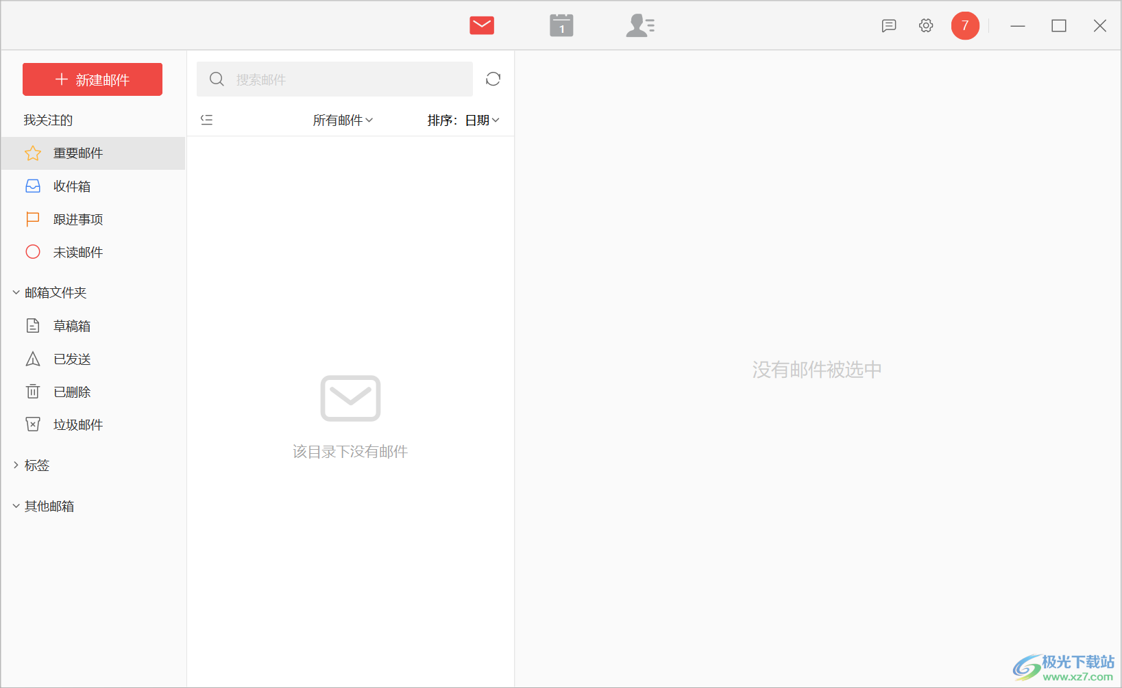Viewport: 1122px width, 688px height.
Task: Open the 已删除 folder
Action: (x=93, y=392)
